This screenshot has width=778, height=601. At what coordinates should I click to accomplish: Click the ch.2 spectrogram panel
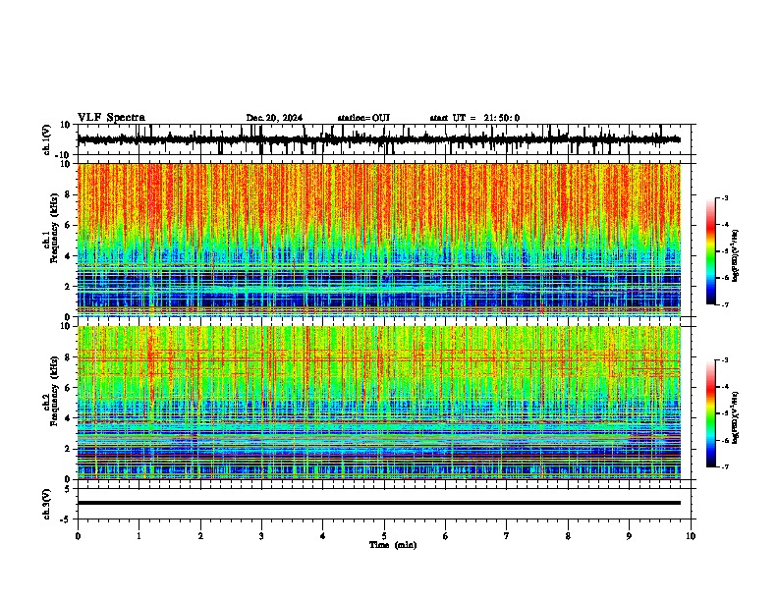pos(379,403)
